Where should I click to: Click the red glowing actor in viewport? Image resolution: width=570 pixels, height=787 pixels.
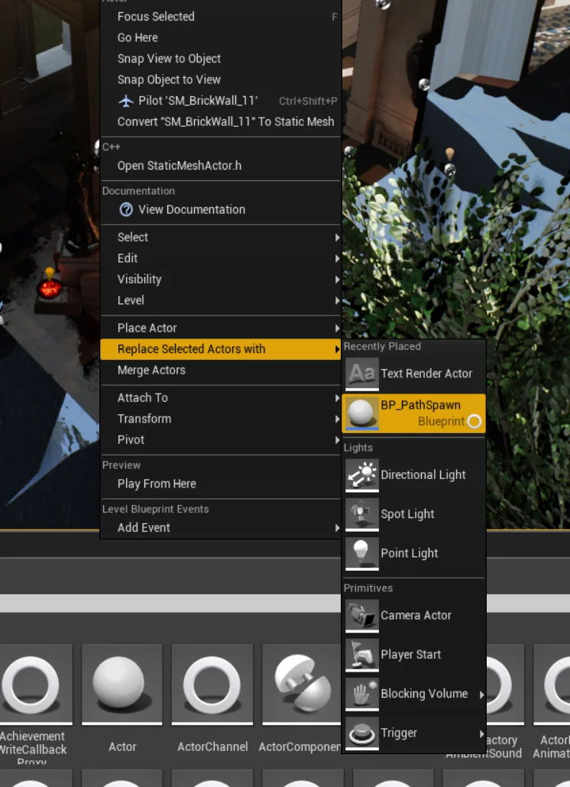tap(50, 288)
